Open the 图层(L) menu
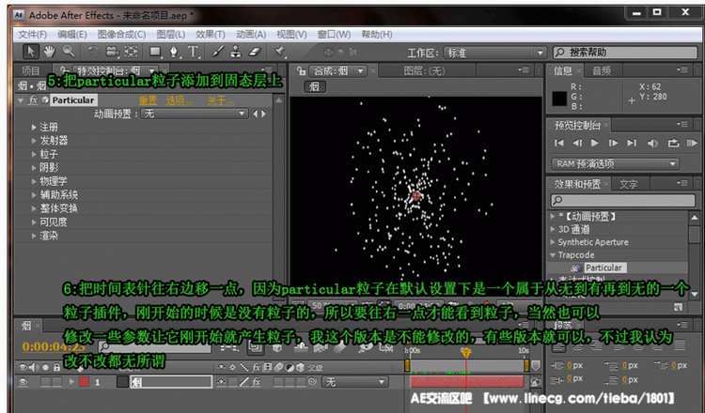Image resolution: width=705 pixels, height=413 pixels. click(170, 34)
